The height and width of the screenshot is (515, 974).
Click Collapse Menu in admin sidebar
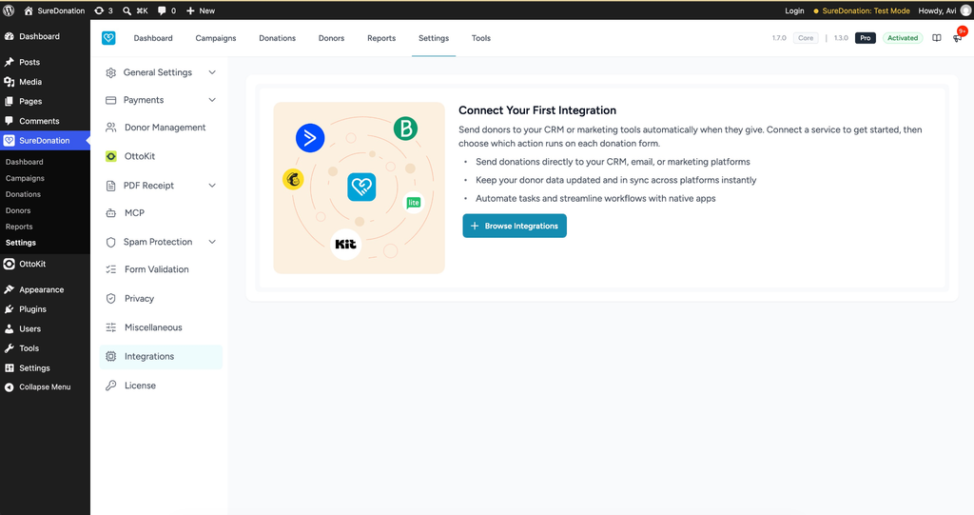[45, 386]
